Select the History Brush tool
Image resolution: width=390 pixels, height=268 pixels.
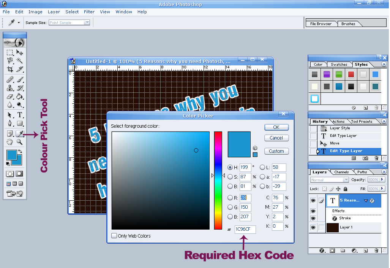pos(20,88)
